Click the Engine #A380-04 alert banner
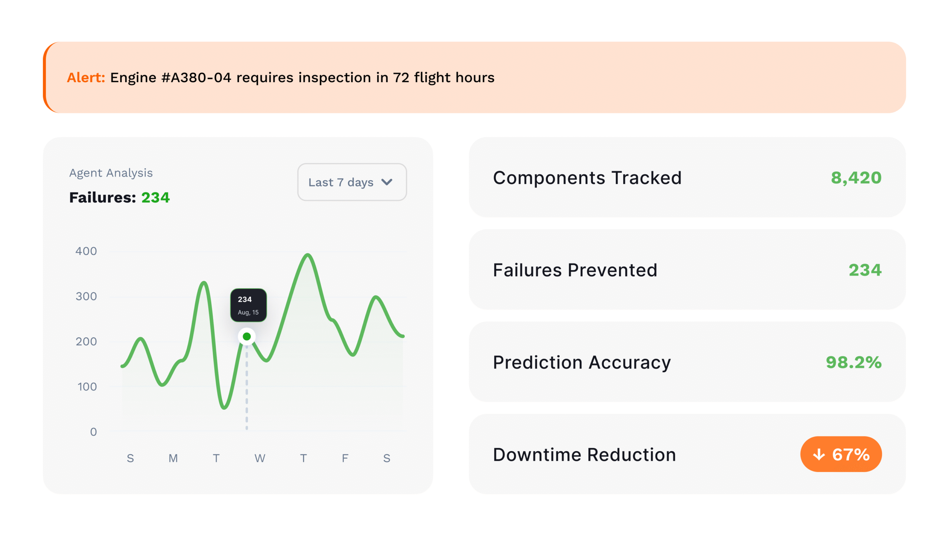The image size is (949, 536). 474,77
